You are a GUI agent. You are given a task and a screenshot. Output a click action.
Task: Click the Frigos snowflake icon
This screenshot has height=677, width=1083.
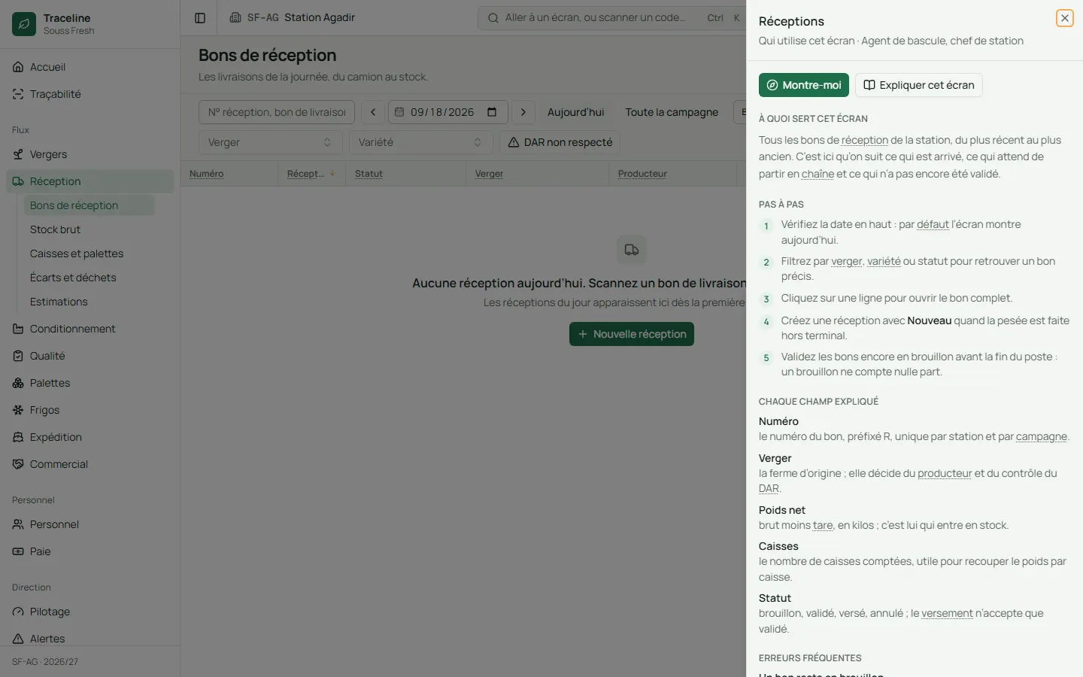click(18, 410)
